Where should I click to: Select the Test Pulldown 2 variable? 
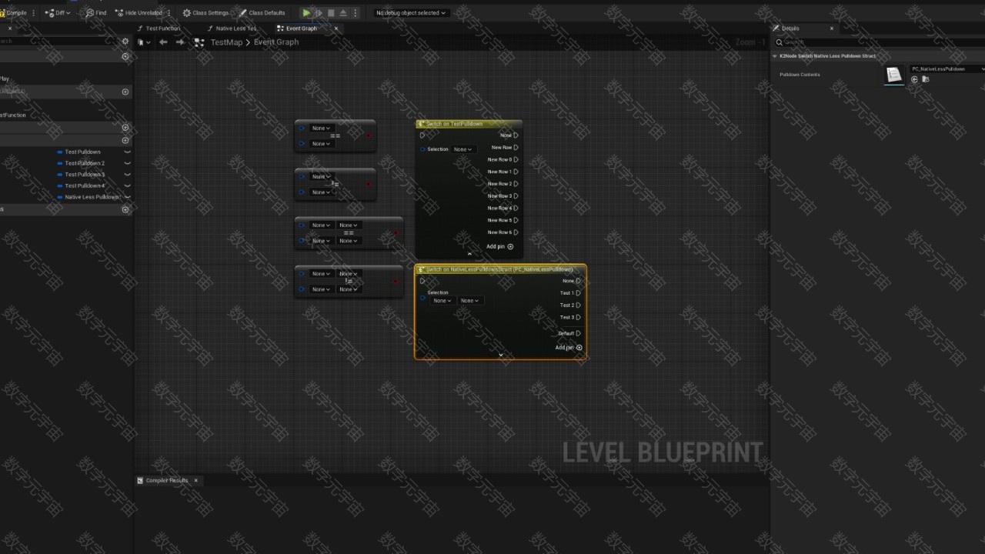pyautogui.click(x=85, y=163)
